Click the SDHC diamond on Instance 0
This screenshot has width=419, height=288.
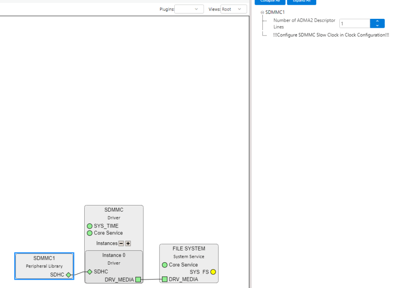tap(90, 272)
